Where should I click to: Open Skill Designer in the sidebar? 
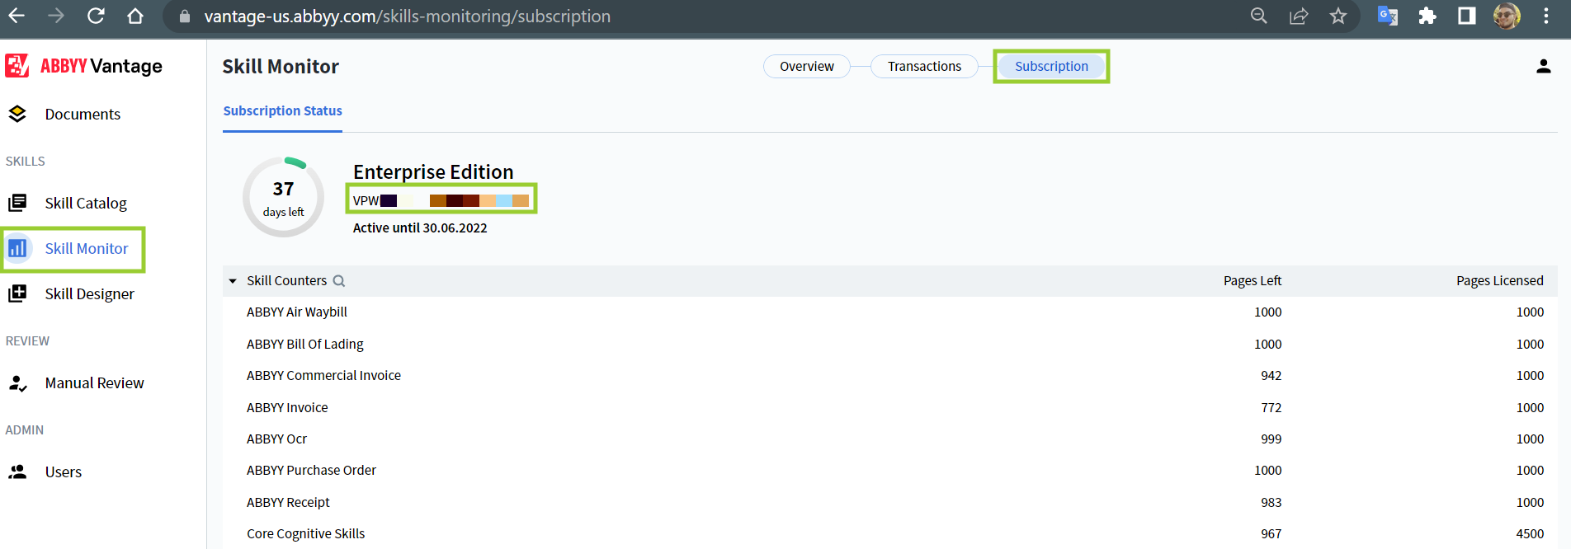pyautogui.click(x=89, y=293)
